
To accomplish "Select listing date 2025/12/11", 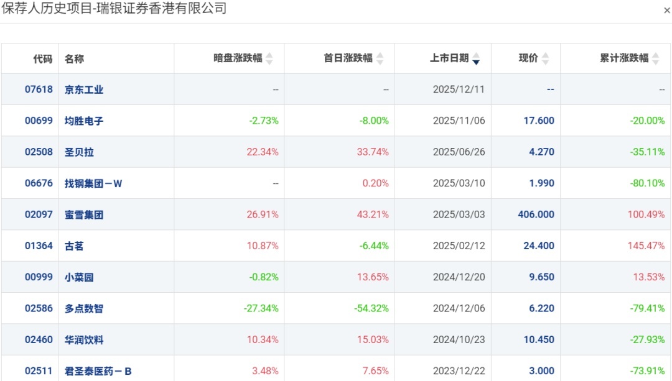I will point(459,90).
